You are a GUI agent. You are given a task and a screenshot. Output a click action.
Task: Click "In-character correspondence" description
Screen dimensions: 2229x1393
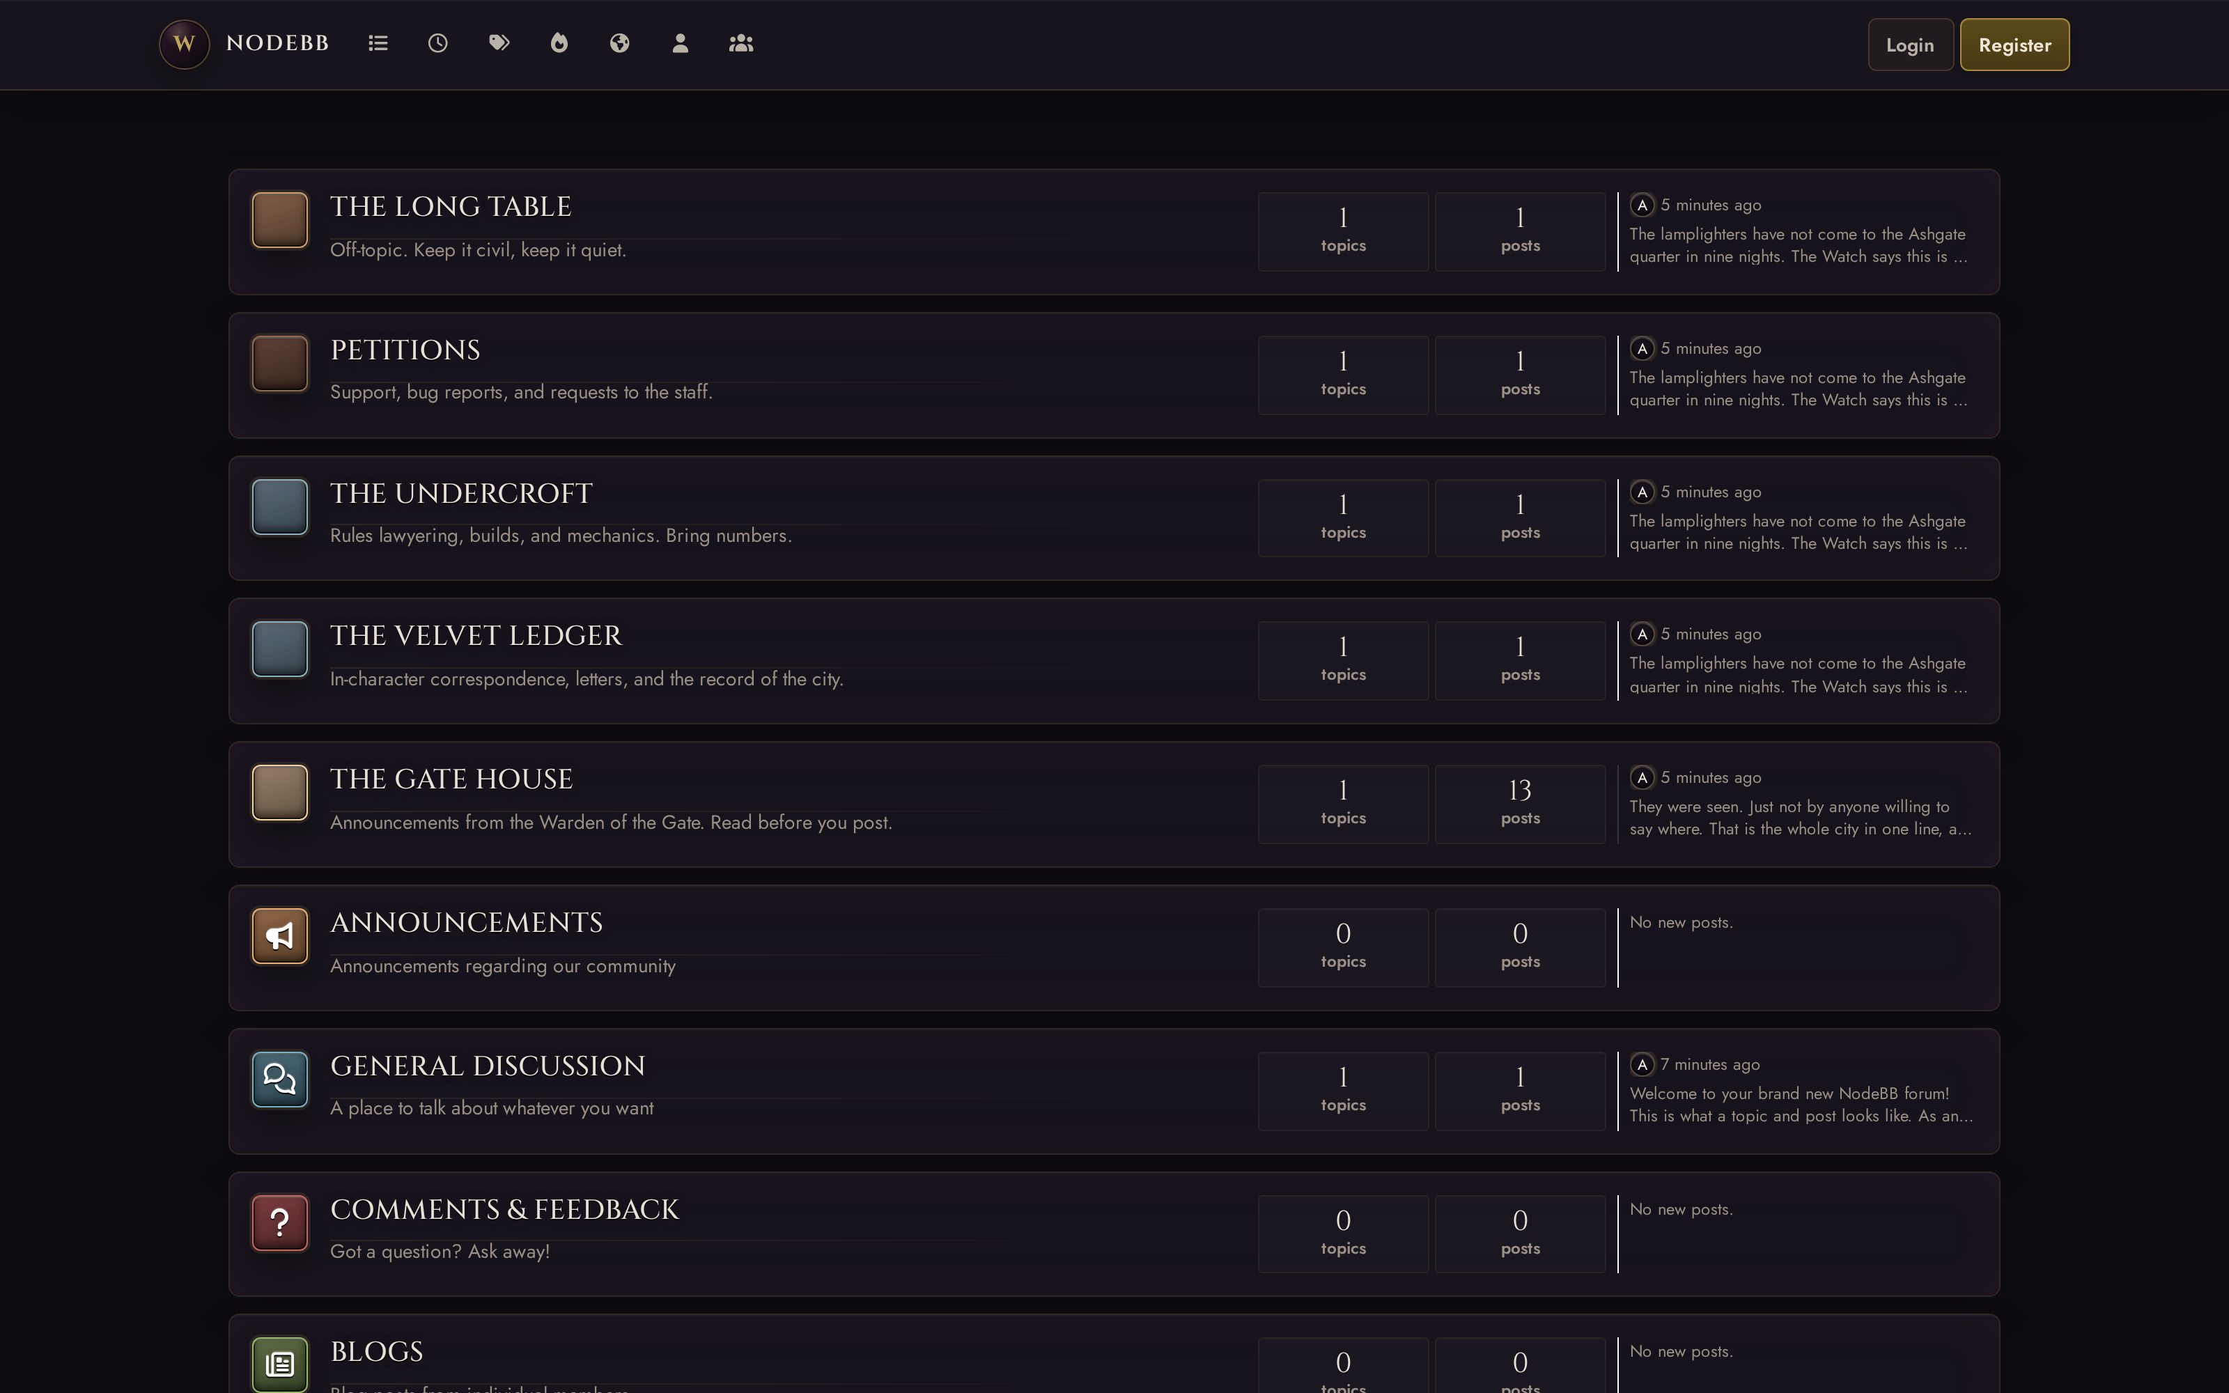pyautogui.click(x=587, y=680)
